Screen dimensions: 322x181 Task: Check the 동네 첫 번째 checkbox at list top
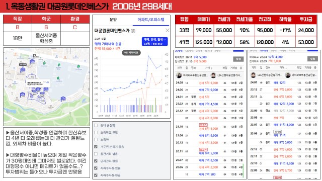[x=96, y=125]
